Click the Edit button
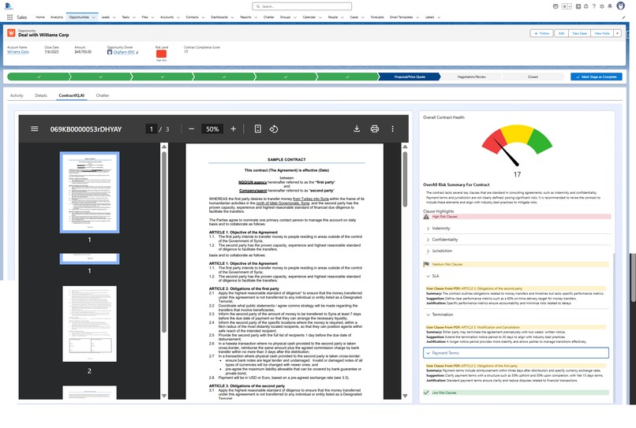This screenshot has width=636, height=428. tap(561, 33)
